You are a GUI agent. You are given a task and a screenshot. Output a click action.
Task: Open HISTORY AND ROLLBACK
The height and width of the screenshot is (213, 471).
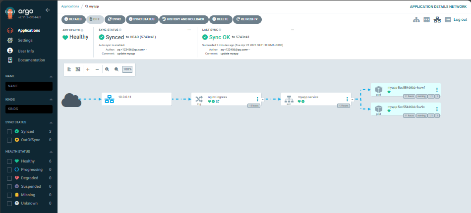183,19
